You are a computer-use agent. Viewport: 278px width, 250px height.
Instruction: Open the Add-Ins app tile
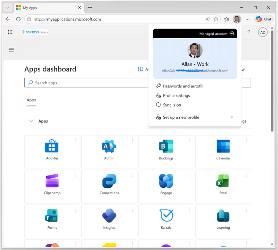coord(52,152)
